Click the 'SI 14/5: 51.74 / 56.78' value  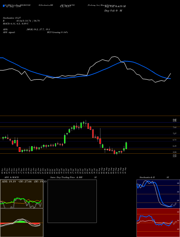click(28, 21)
